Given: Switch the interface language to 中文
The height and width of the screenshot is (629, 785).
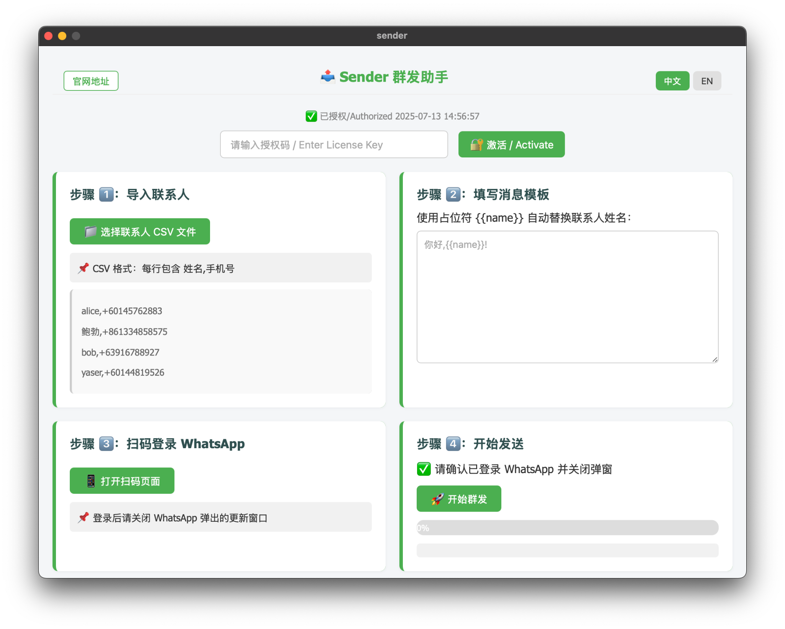Looking at the screenshot, I should pyautogui.click(x=672, y=81).
